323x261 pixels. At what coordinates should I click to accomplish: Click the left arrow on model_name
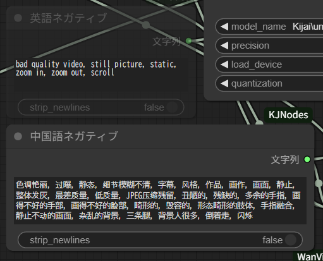224,27
